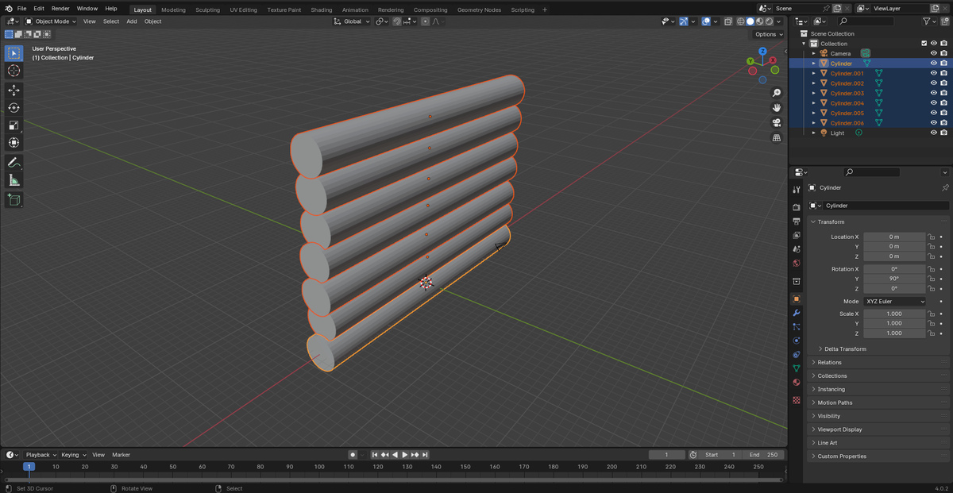Switch to the Sculpting workspace tab
The width and height of the screenshot is (953, 493).
207,10
